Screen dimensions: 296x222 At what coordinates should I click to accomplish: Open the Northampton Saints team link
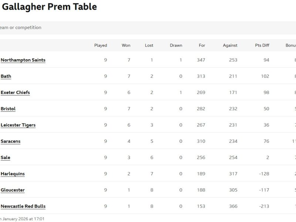pyautogui.click(x=23, y=60)
